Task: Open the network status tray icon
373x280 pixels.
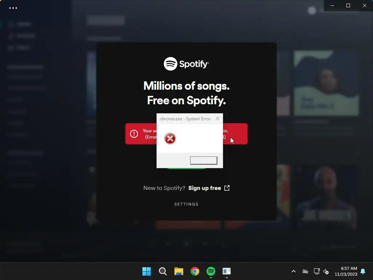Action: point(317,271)
